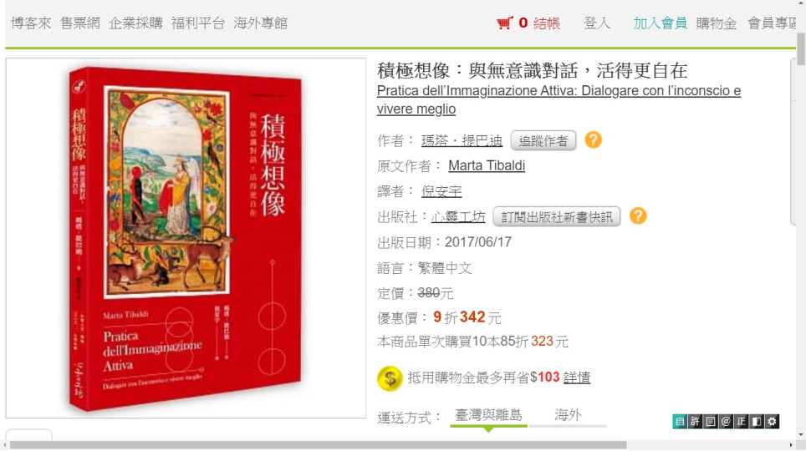
Task: Click the 正 icon in bottom toolbar
Action: point(742,421)
